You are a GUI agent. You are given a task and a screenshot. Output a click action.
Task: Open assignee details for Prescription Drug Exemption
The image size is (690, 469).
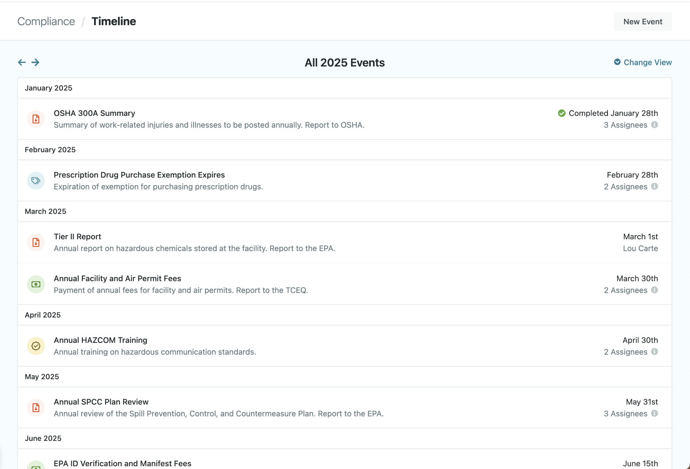pos(655,187)
